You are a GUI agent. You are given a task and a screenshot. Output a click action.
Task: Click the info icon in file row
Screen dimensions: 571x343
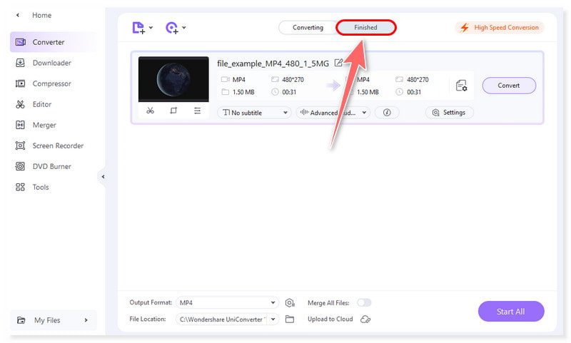(x=387, y=113)
